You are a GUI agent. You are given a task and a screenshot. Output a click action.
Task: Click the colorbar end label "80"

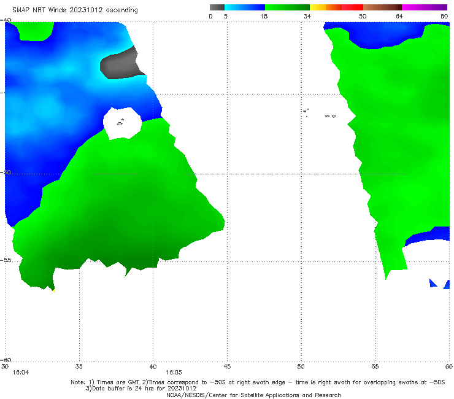(x=444, y=16)
